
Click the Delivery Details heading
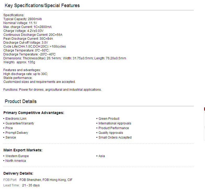click(x=18, y=173)
